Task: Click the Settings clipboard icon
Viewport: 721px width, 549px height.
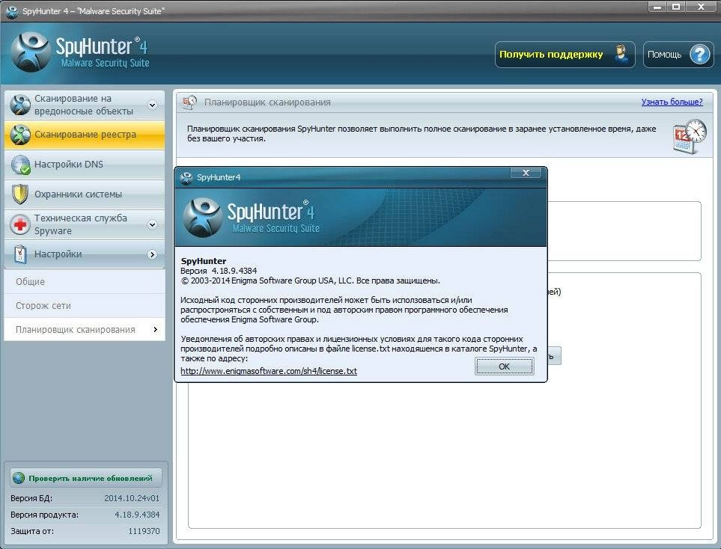Action: [19, 254]
